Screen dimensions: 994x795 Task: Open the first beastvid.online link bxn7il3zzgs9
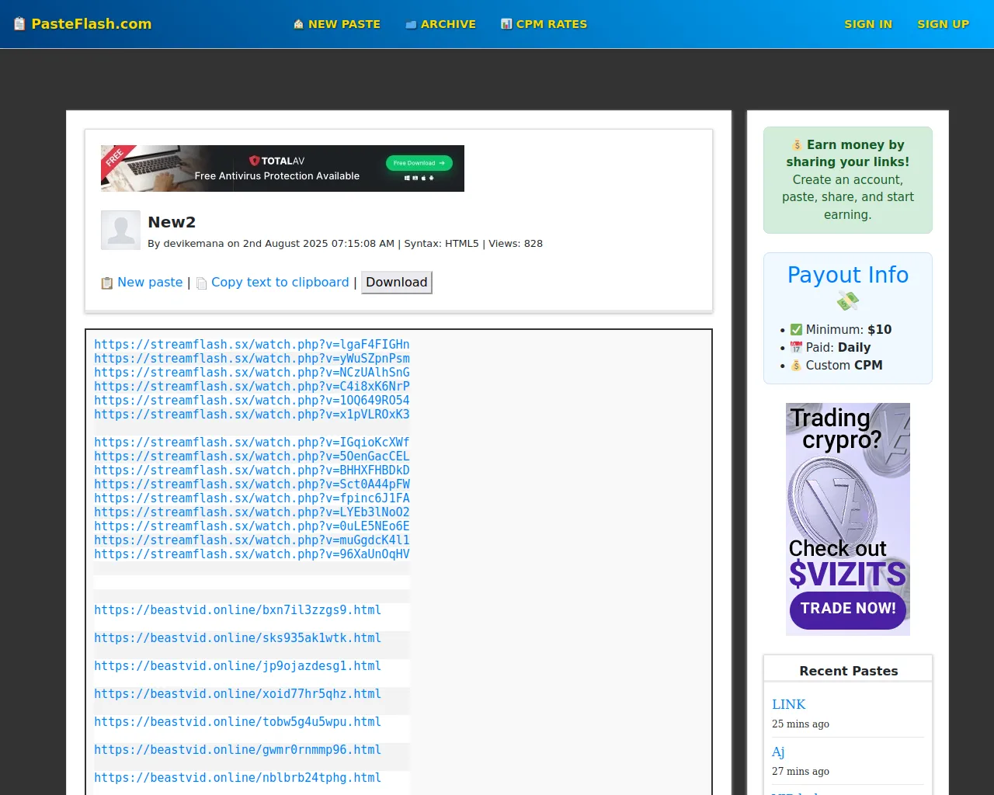(x=238, y=610)
